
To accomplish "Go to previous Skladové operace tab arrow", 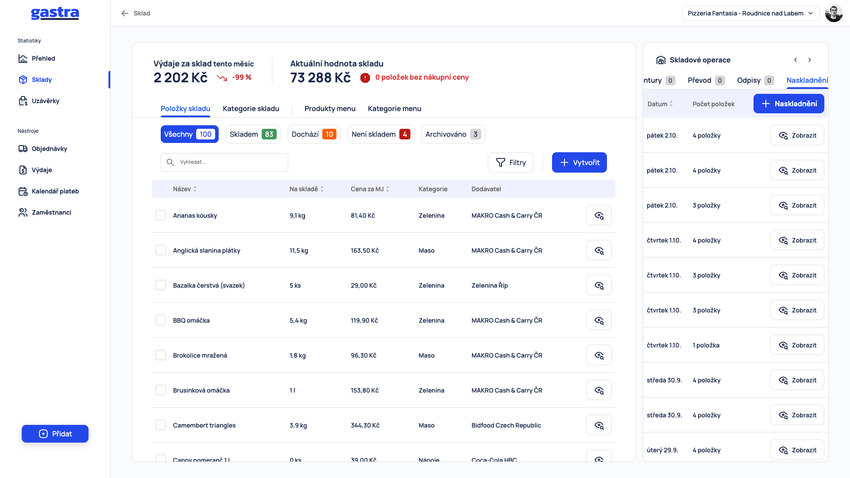I will click(x=796, y=60).
